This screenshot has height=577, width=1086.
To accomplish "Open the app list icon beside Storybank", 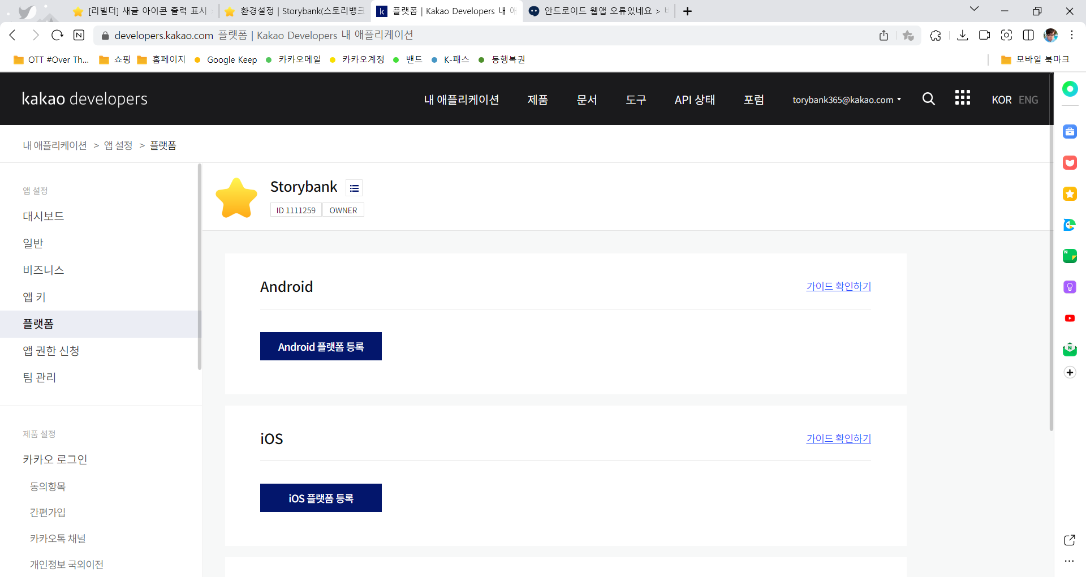I will pos(354,188).
